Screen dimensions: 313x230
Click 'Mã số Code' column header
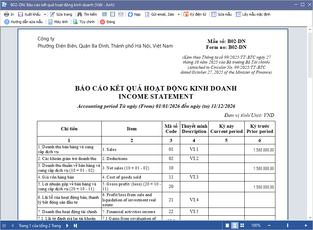tap(171, 129)
